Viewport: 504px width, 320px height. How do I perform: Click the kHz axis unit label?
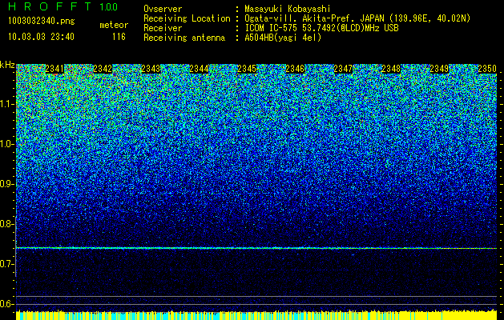tap(7, 65)
